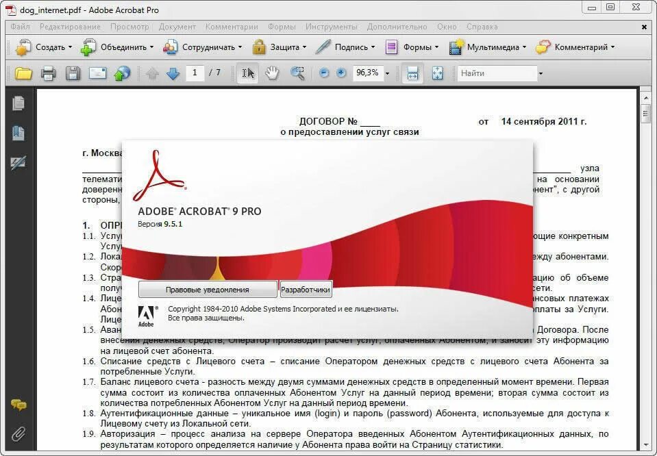
Task: Fit one full page with the arrows icon
Action: pos(438,73)
